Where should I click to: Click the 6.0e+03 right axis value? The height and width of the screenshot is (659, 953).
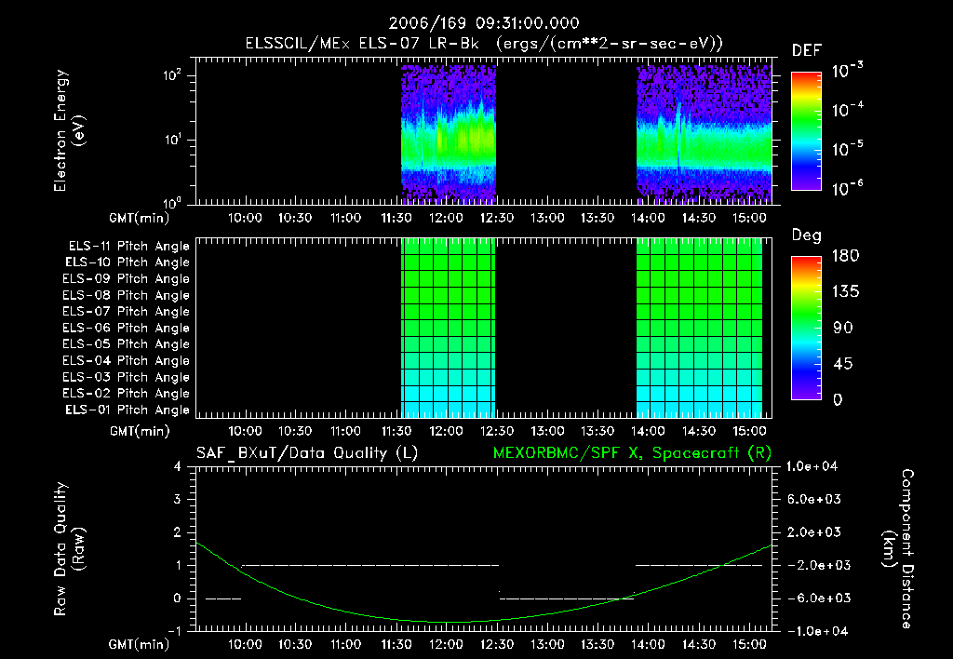[814, 499]
